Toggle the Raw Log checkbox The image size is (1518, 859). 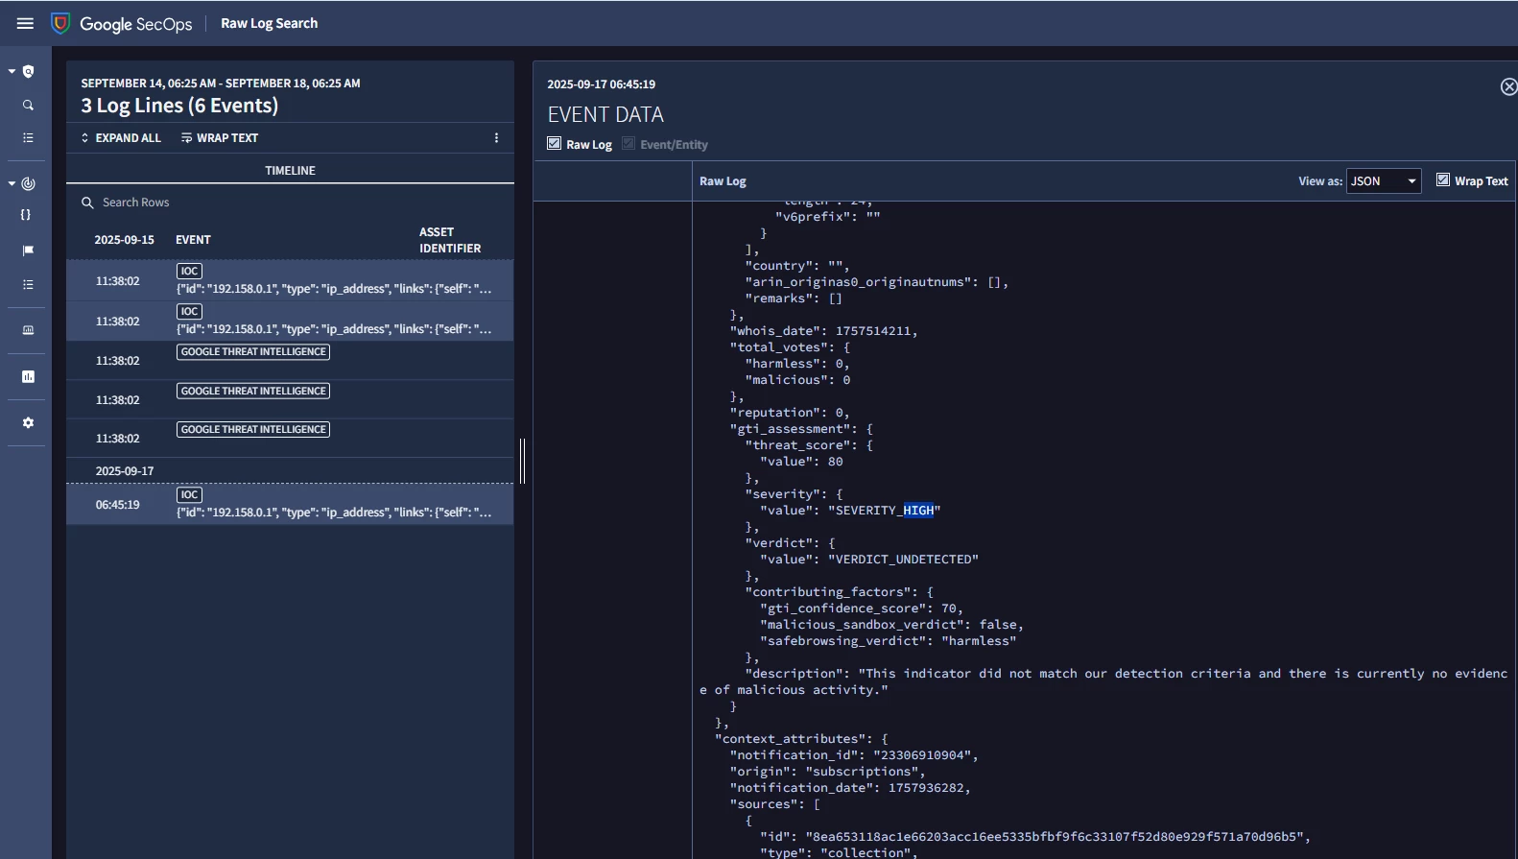point(554,143)
